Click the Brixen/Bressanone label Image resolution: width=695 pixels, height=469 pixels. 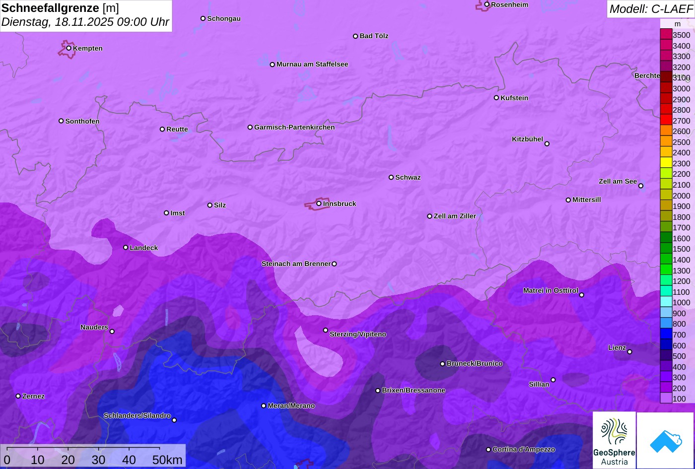click(x=414, y=391)
